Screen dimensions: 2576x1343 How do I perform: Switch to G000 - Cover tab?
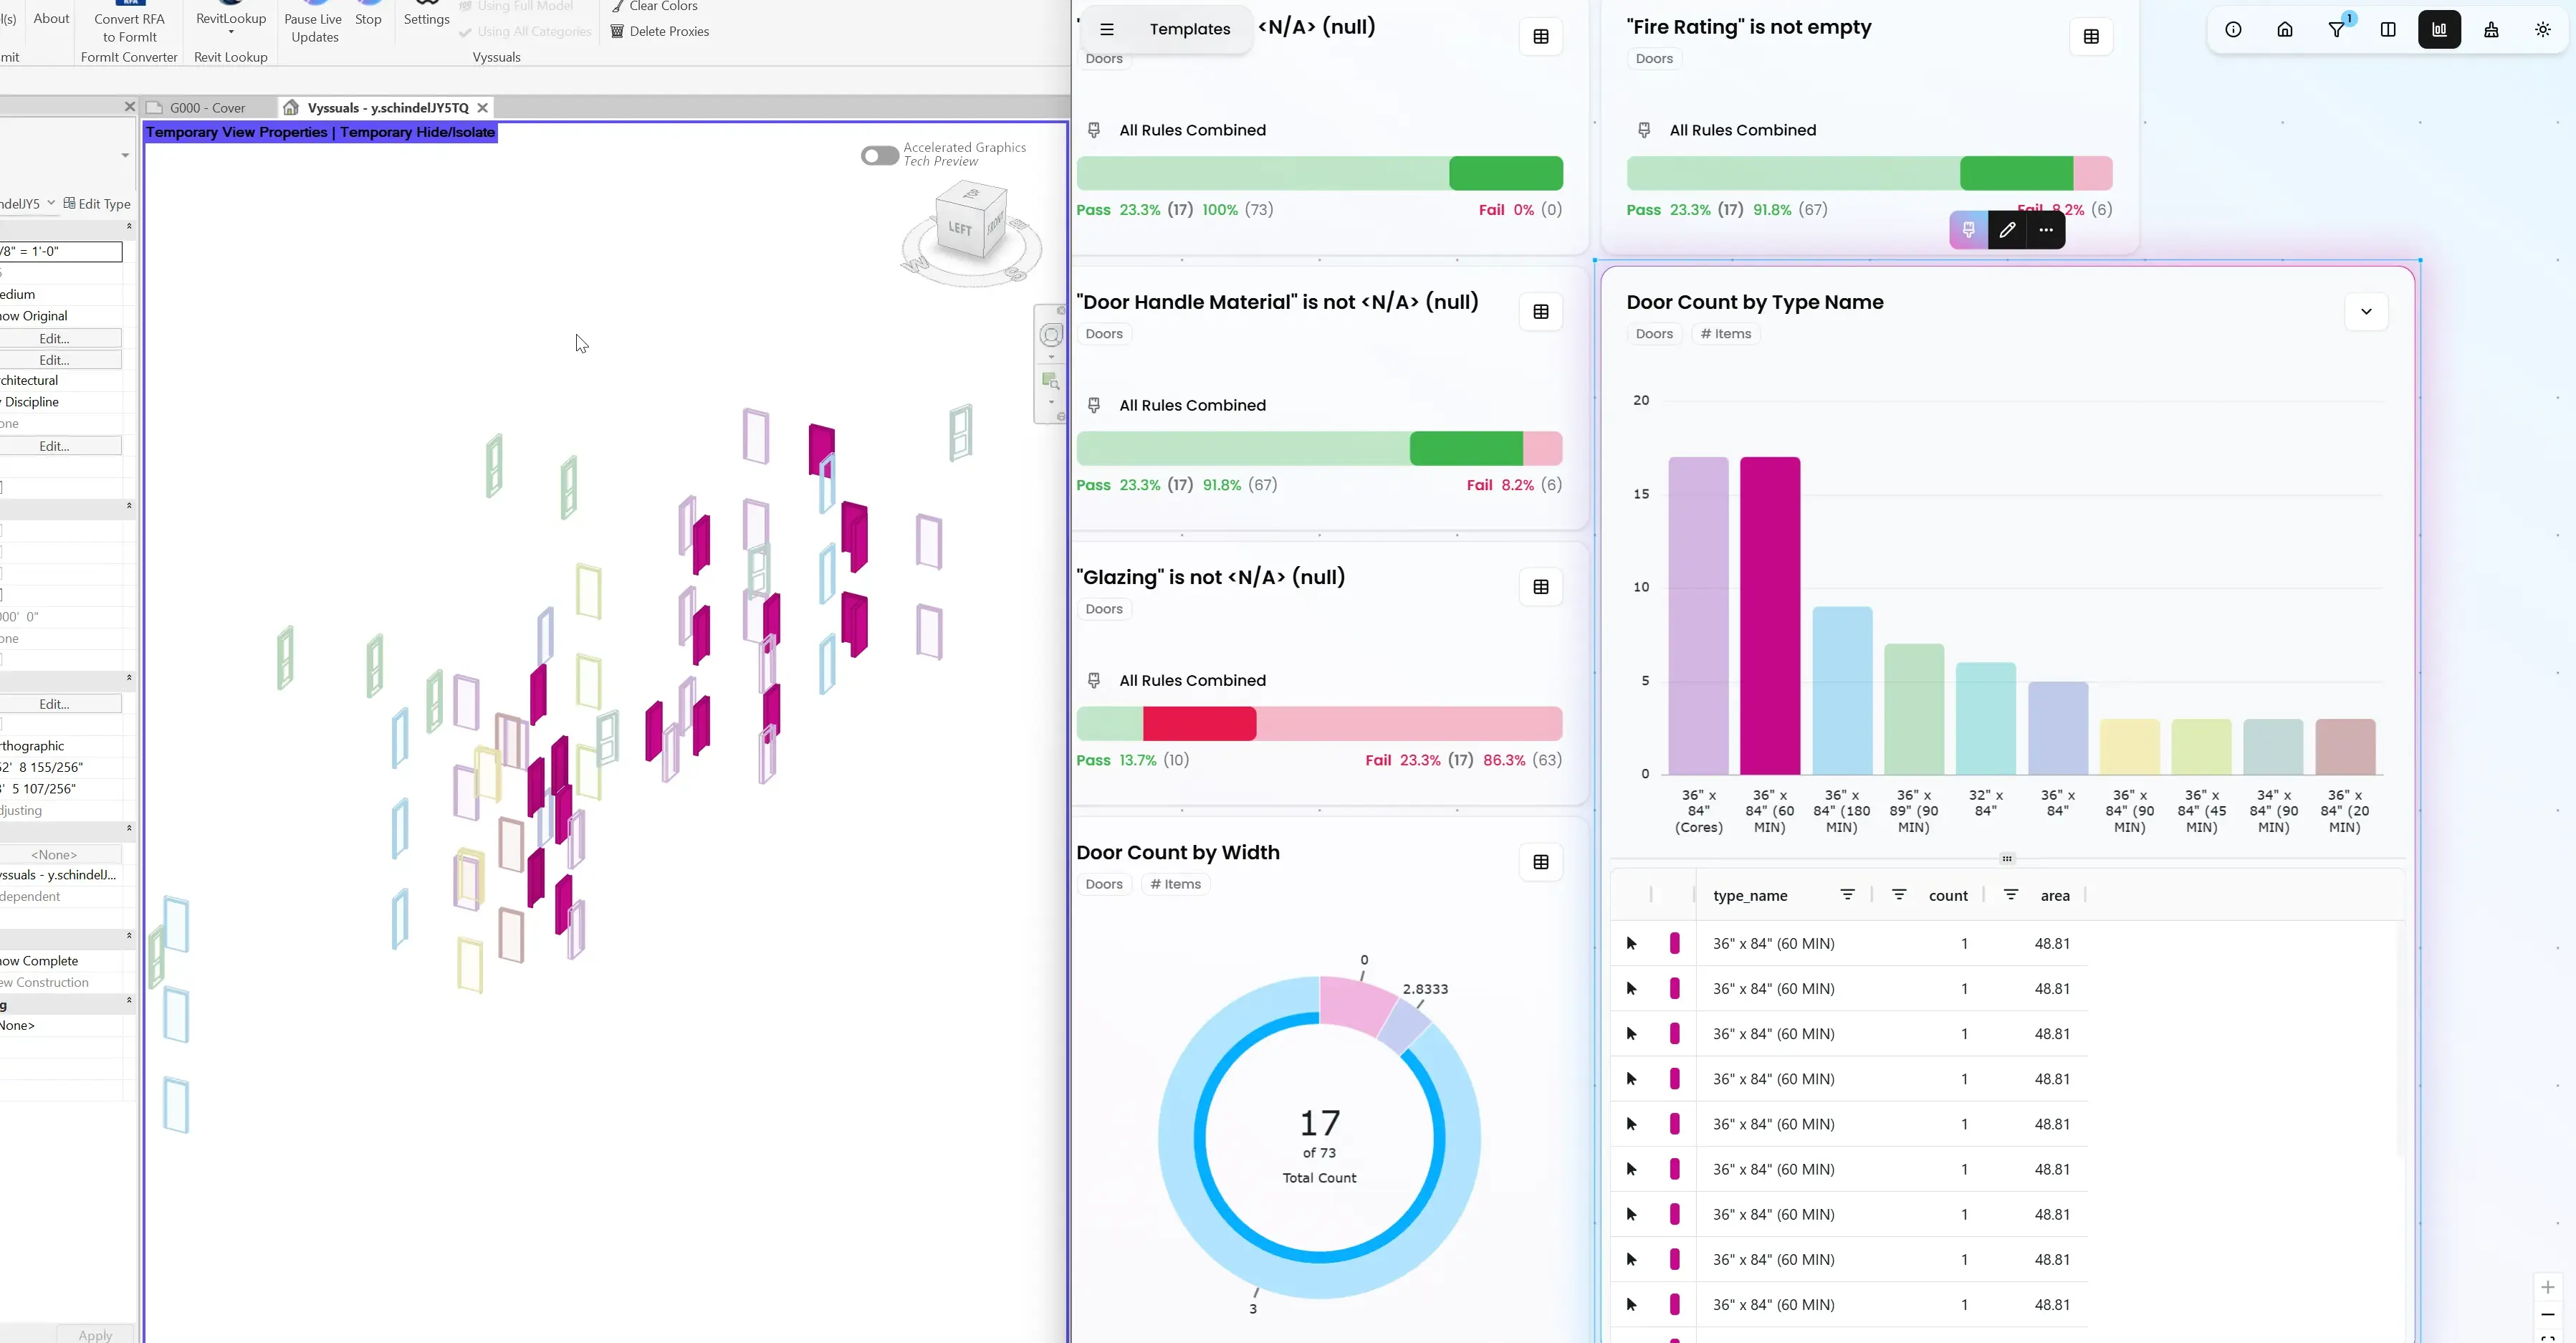point(206,108)
